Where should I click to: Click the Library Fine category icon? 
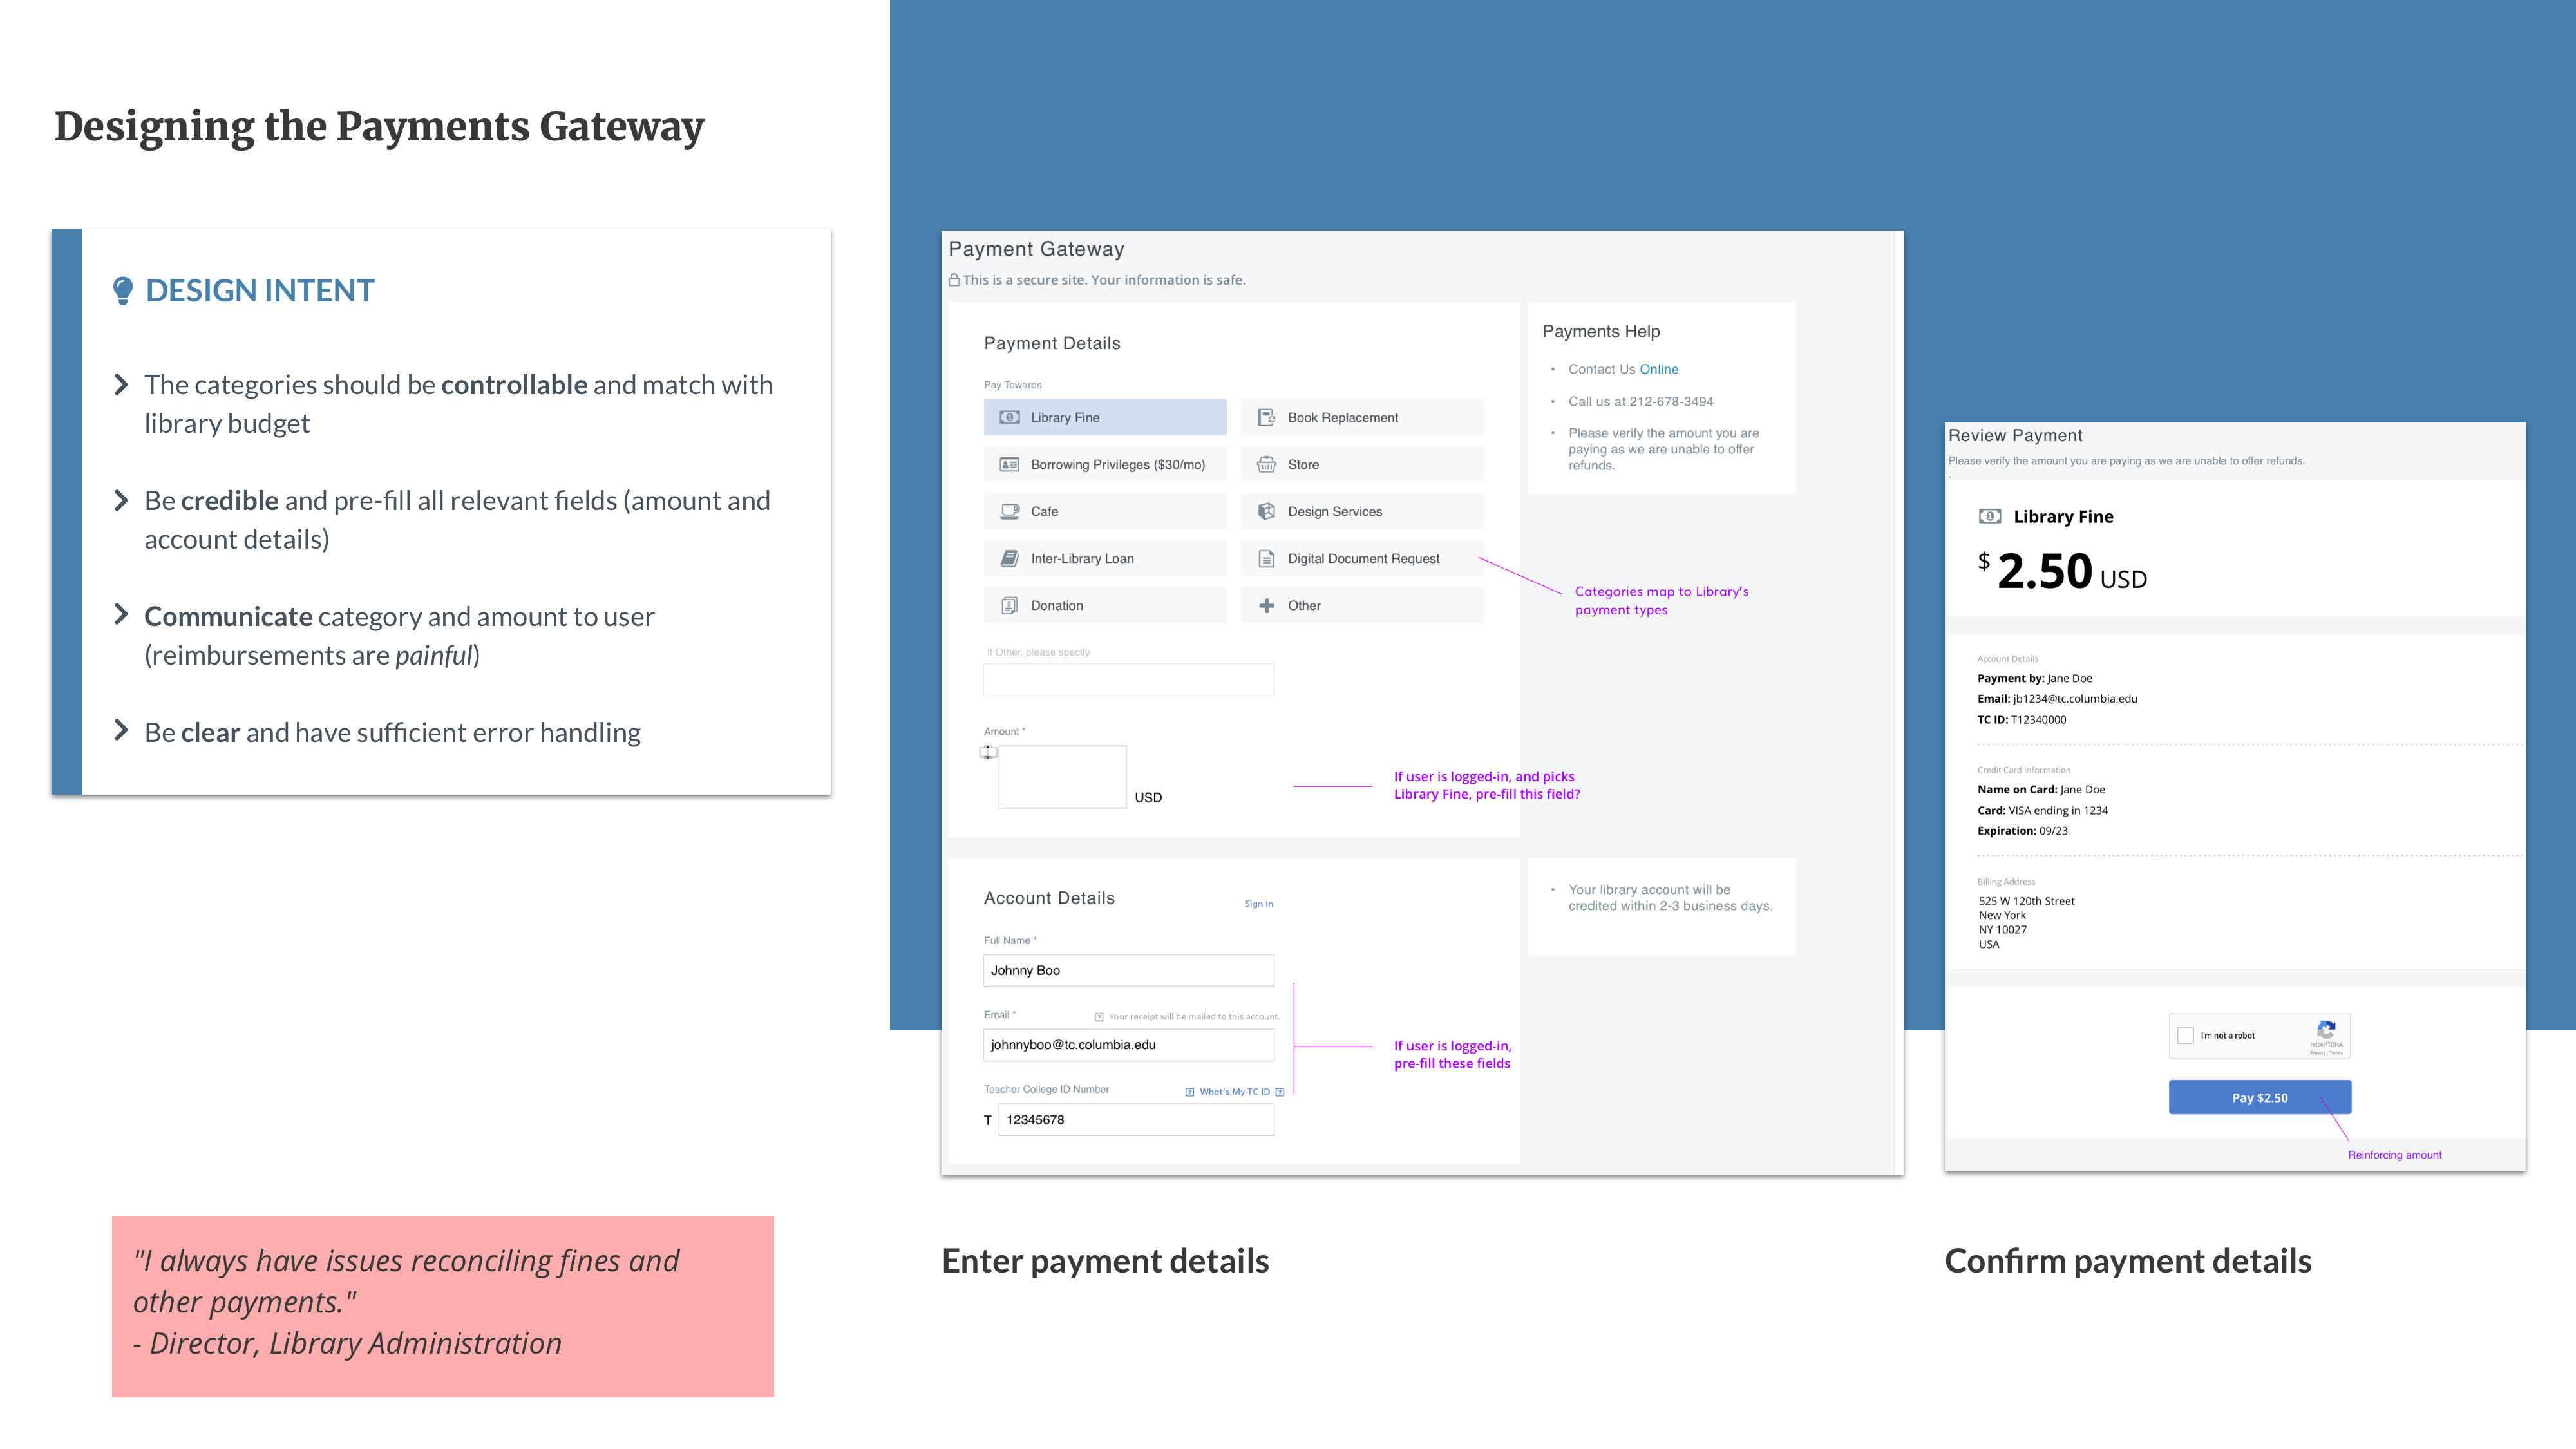(1009, 417)
